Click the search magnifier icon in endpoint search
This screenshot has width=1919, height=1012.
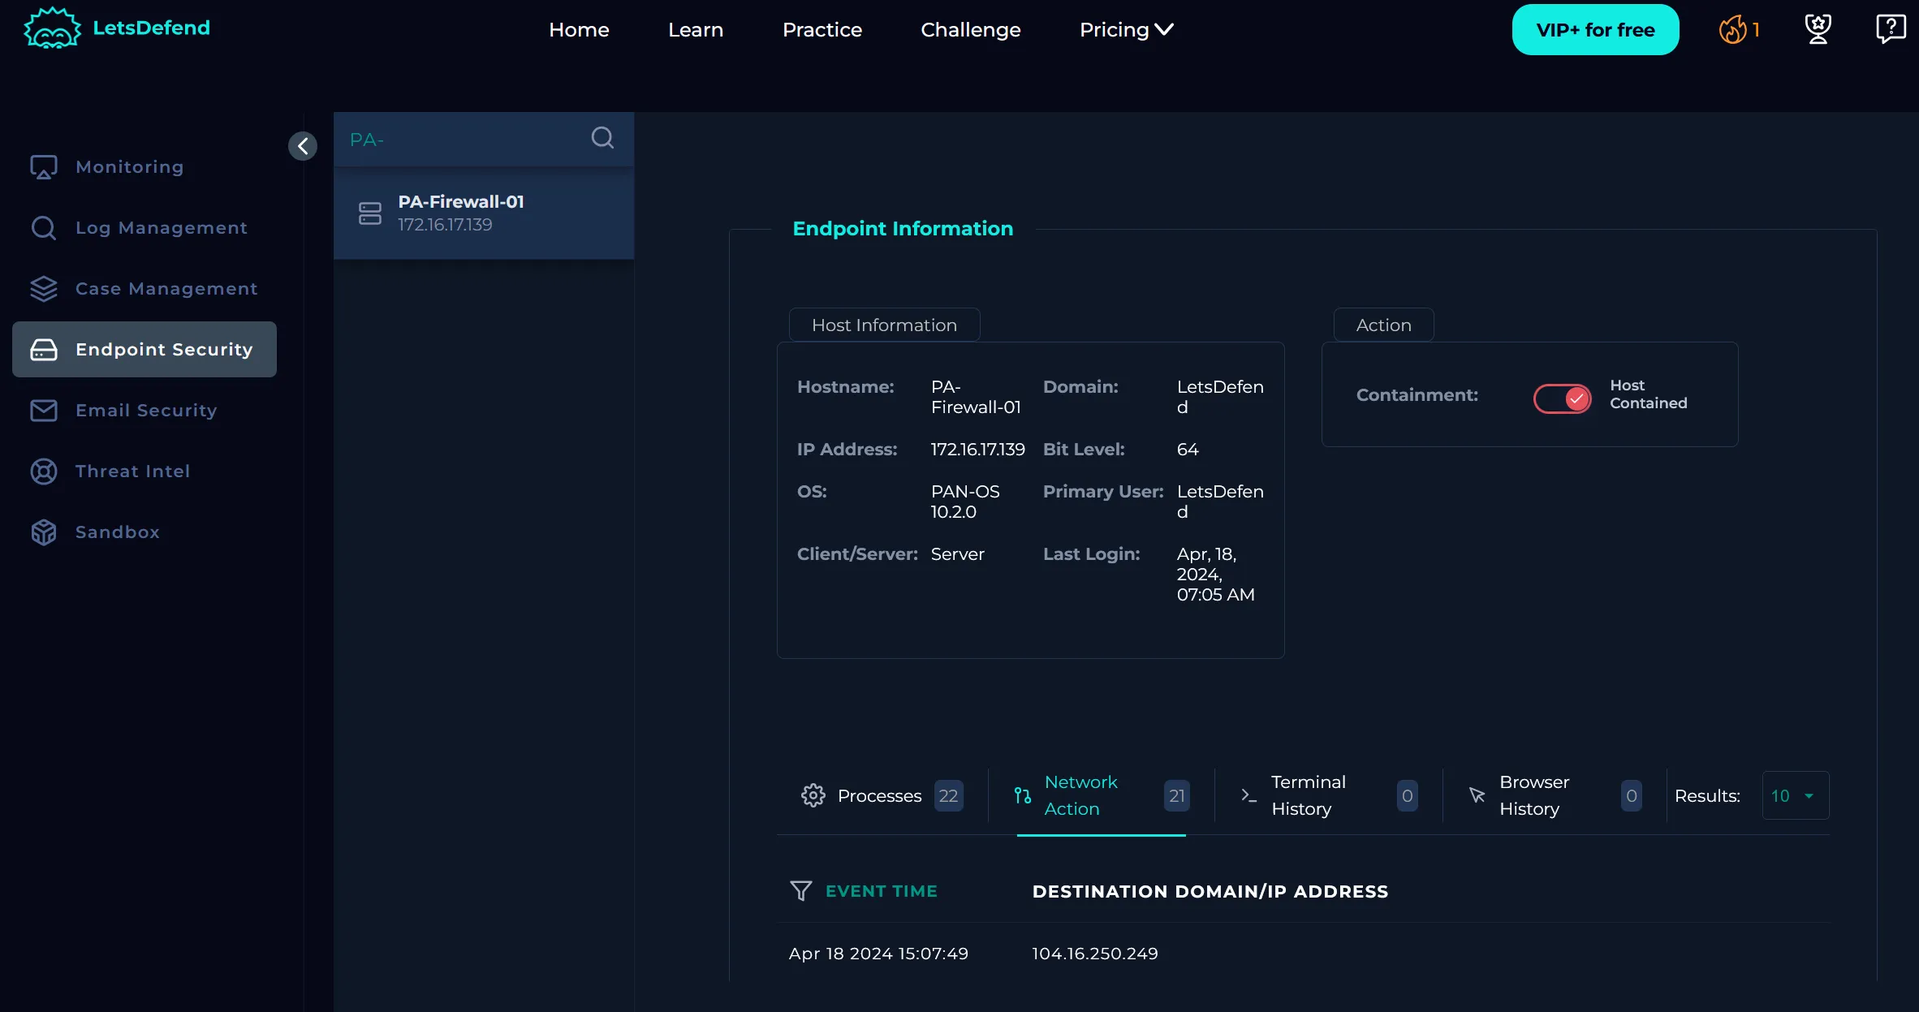pyautogui.click(x=602, y=138)
